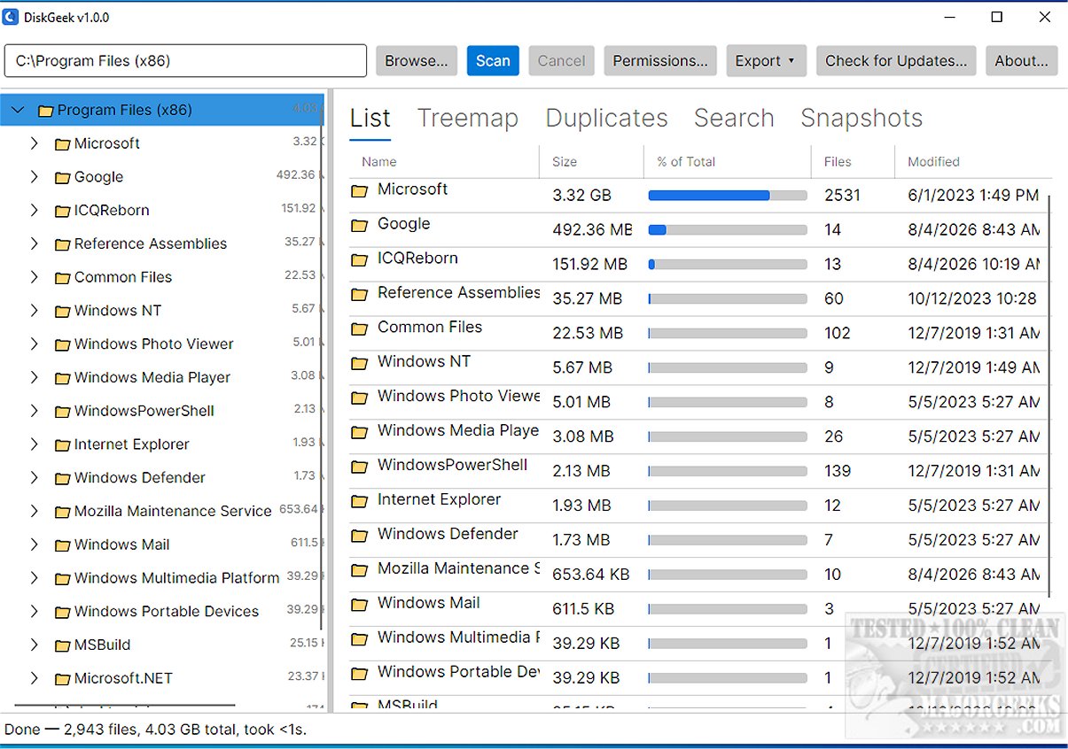Switch to the List tab
This screenshot has width=1068, height=749.
pos(370,119)
